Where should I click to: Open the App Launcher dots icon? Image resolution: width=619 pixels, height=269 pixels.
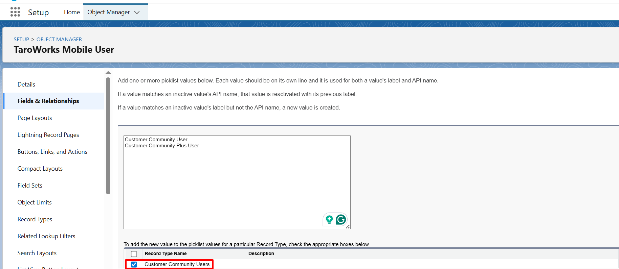tap(15, 12)
